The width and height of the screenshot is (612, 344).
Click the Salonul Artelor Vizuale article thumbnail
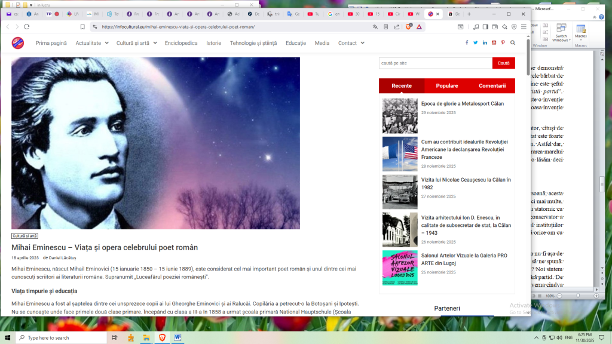coord(400,268)
